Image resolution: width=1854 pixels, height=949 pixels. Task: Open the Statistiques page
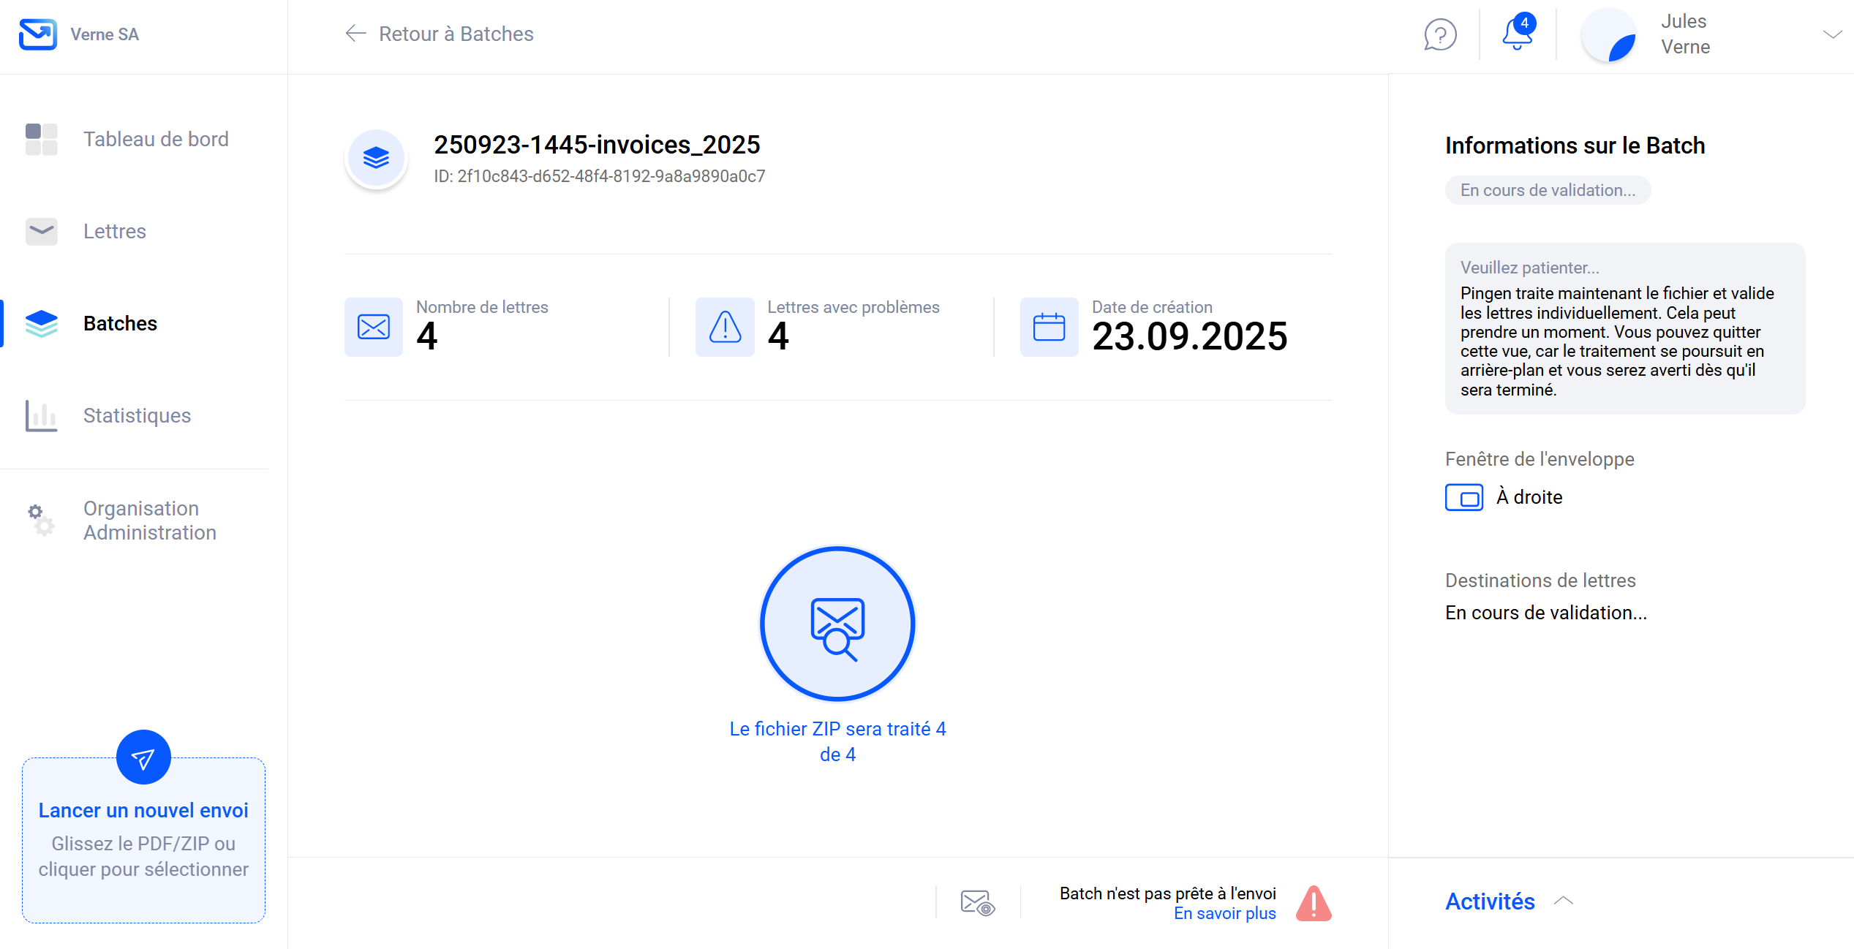(x=137, y=415)
